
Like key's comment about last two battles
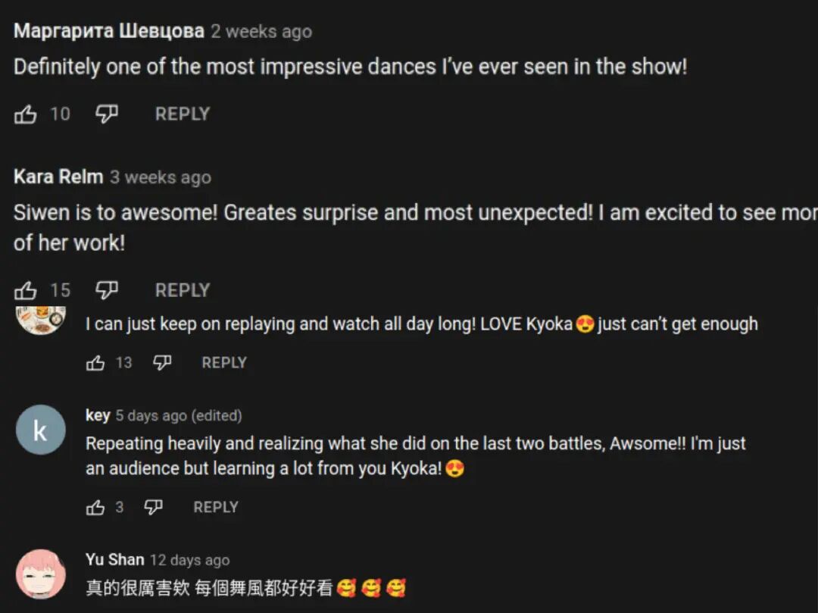click(x=95, y=507)
